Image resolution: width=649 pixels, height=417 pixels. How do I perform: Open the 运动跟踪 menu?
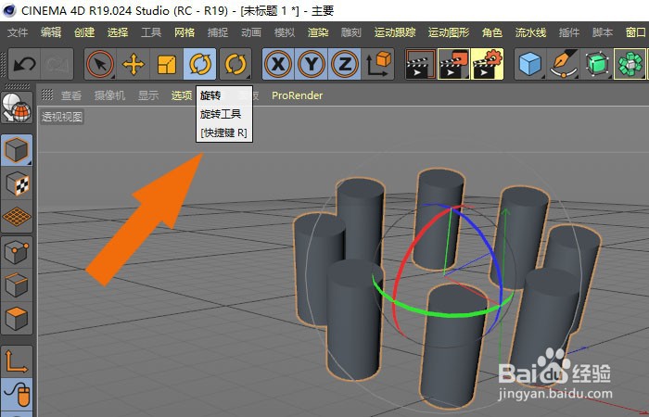(395, 32)
